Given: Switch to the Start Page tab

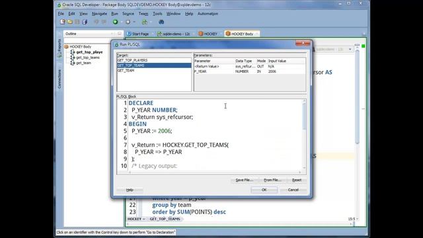Looking at the screenshot, I should tap(138, 34).
